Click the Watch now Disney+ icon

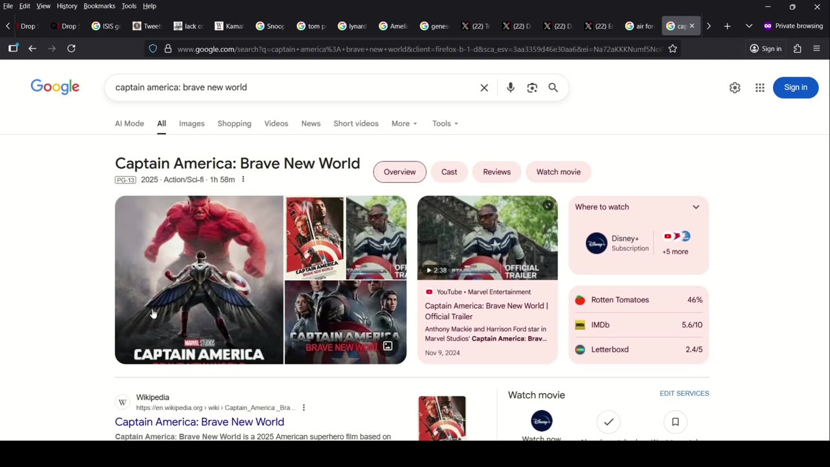tap(541, 421)
